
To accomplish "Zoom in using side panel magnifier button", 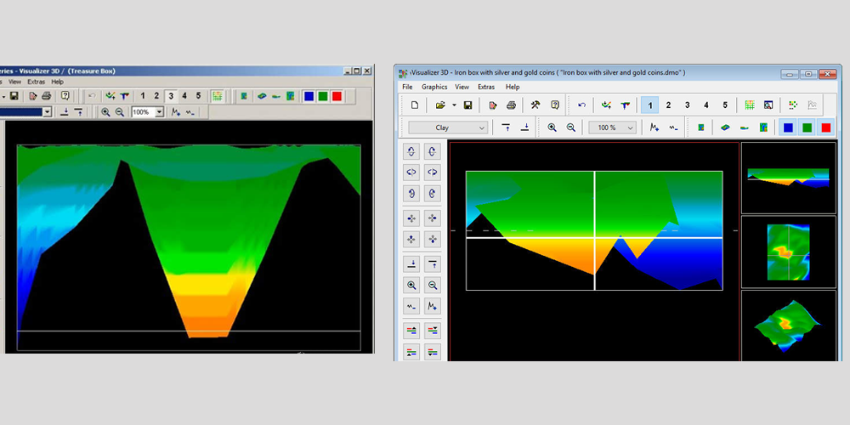I will [411, 285].
